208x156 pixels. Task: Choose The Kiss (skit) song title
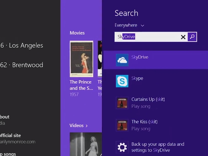pyautogui.click(x=144, y=122)
